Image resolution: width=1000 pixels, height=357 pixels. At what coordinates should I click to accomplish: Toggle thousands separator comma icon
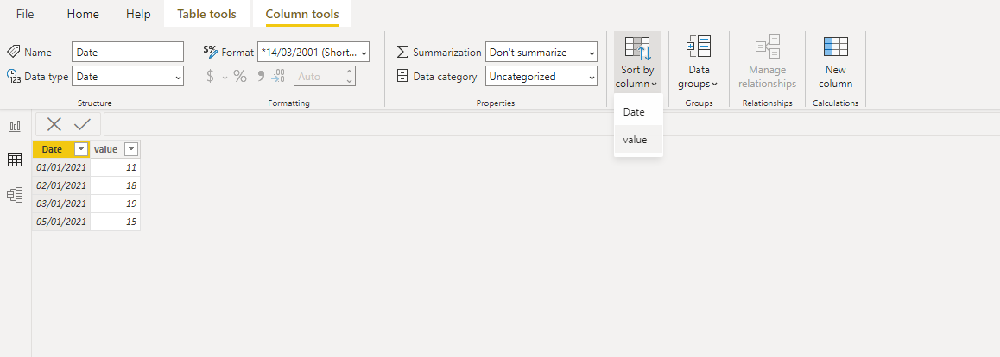pos(260,77)
